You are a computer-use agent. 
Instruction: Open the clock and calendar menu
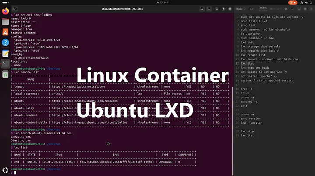(163, 3)
